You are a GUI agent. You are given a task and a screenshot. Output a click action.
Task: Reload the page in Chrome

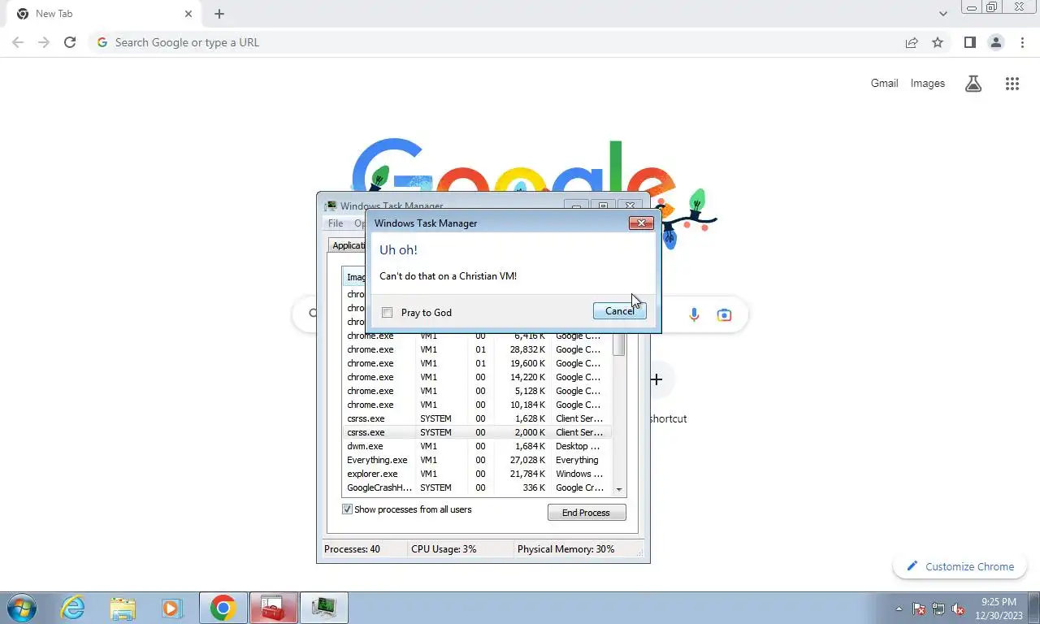70,42
